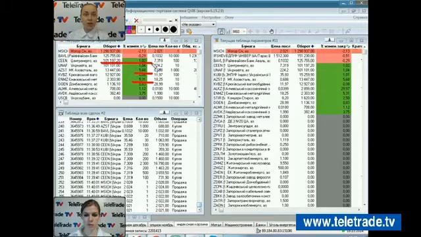Minimize the drawing palette window
This screenshot has height=237, width=421.
170,20
